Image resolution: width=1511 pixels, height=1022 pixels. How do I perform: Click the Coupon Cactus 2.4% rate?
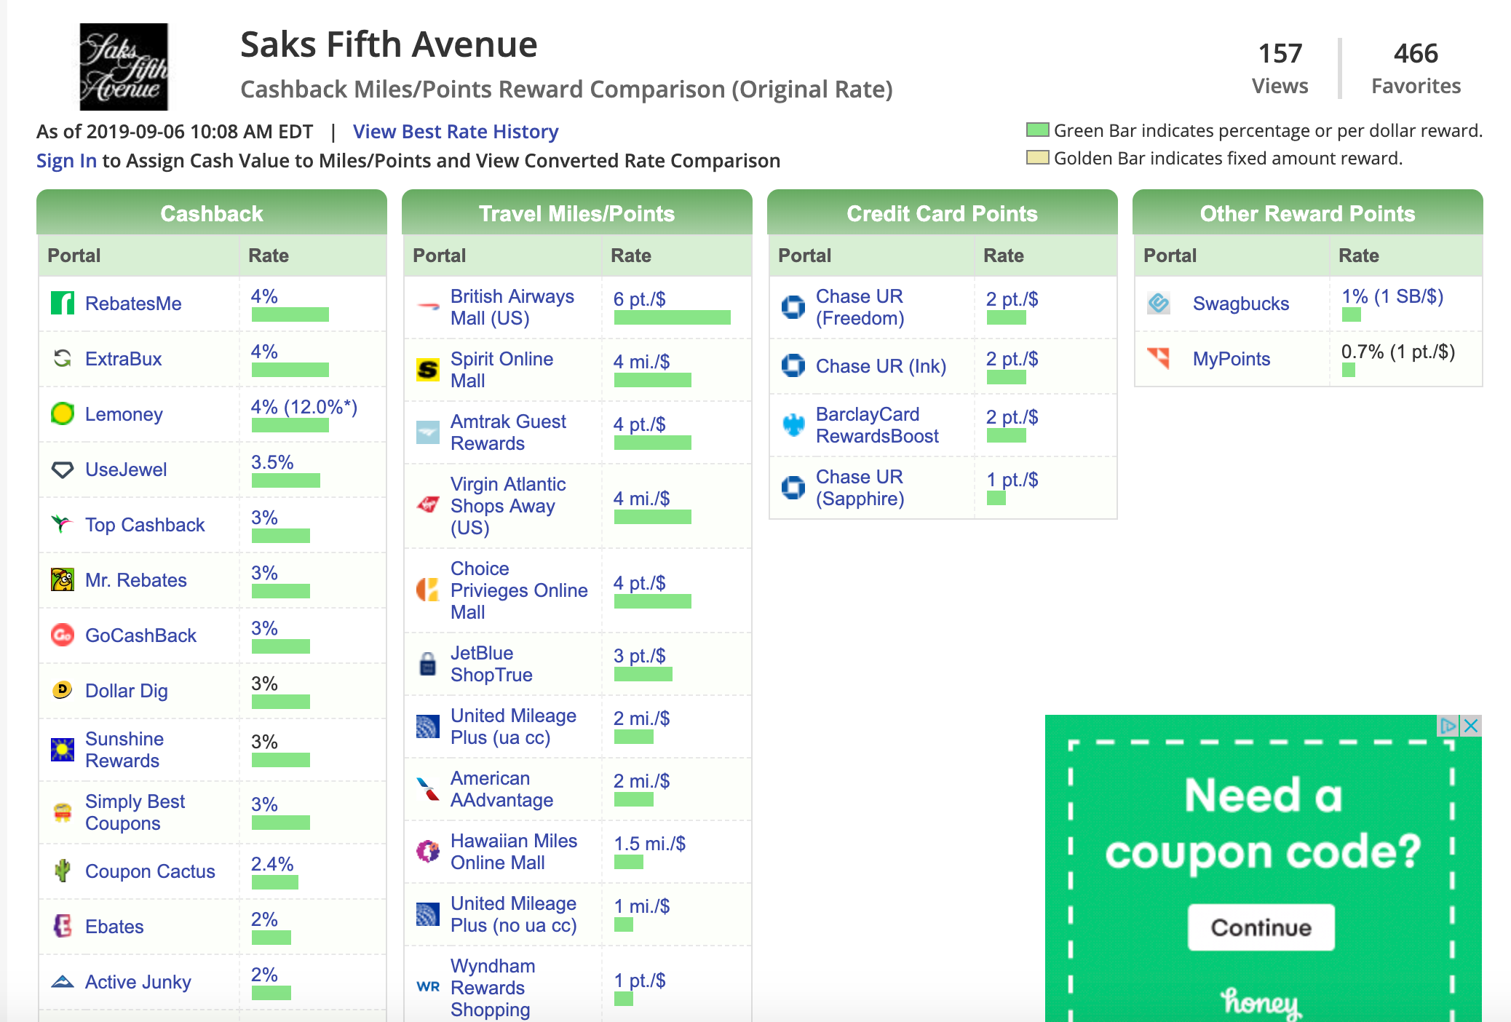pos(272,864)
